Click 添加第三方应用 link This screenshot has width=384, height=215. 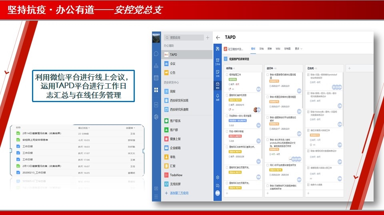pos(179,193)
